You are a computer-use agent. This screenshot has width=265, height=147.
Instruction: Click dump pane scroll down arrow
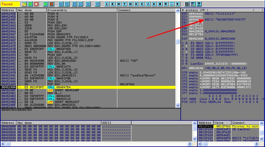point(195,139)
